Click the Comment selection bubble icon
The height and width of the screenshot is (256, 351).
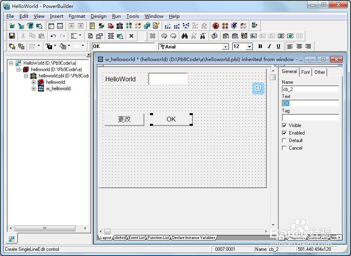pyautogui.click(x=164, y=36)
